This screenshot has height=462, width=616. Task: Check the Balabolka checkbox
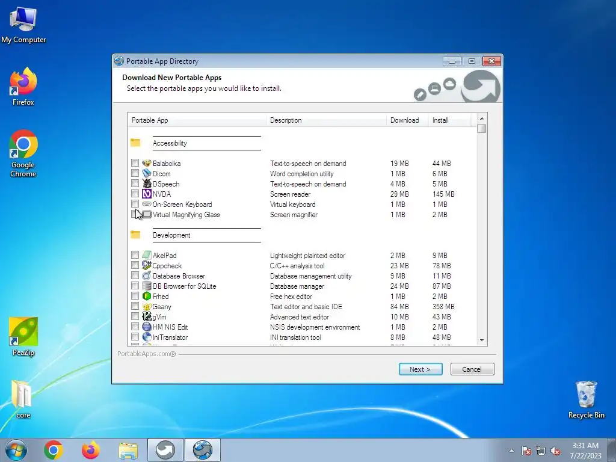[135, 162]
